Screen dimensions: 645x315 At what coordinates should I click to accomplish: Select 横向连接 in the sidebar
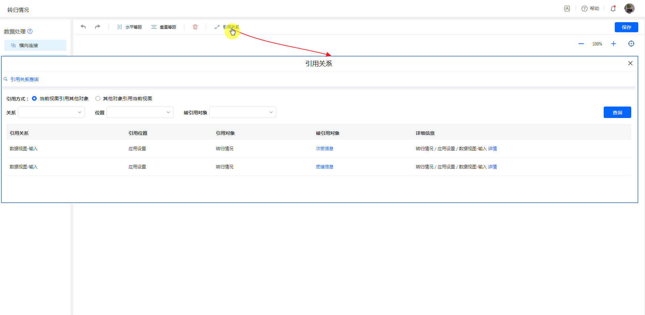tap(35, 45)
